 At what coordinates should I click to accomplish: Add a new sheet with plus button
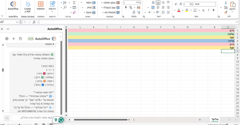(x=200, y=120)
